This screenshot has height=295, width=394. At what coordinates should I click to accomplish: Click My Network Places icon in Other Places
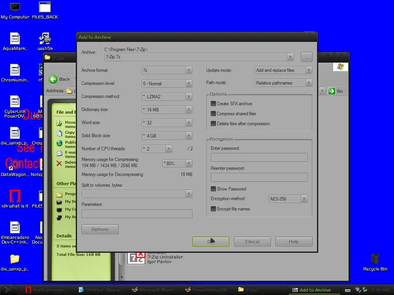click(59, 217)
